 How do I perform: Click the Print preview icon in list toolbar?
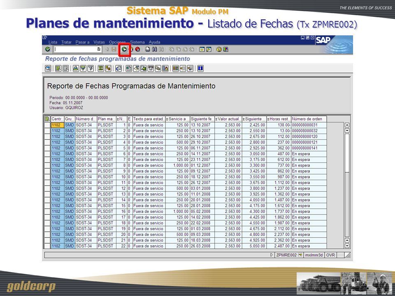pyautogui.click(x=118, y=68)
